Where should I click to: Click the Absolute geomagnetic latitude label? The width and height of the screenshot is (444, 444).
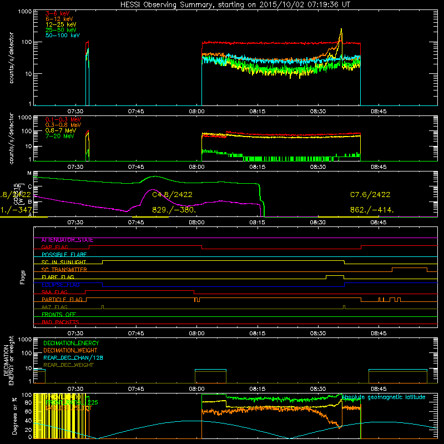click(384, 397)
